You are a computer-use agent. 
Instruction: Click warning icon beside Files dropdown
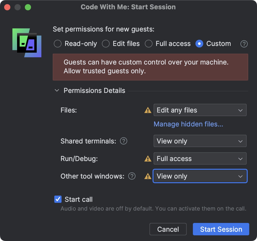coord(148,110)
